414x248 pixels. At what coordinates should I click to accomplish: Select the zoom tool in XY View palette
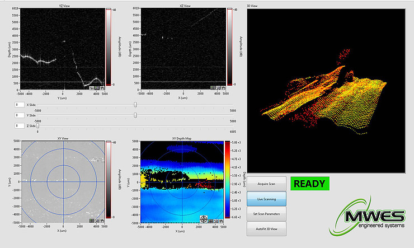click(97, 221)
